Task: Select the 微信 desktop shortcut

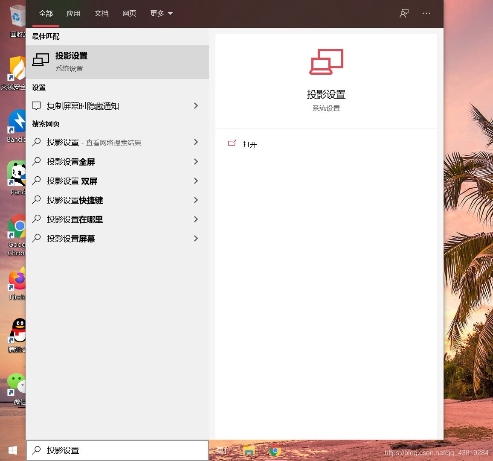Action: coord(17,389)
